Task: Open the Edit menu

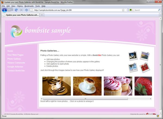Action: click(8, 6)
